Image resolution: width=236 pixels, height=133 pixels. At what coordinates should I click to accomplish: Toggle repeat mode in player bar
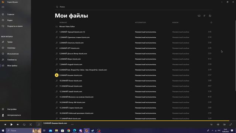(x=24, y=125)
